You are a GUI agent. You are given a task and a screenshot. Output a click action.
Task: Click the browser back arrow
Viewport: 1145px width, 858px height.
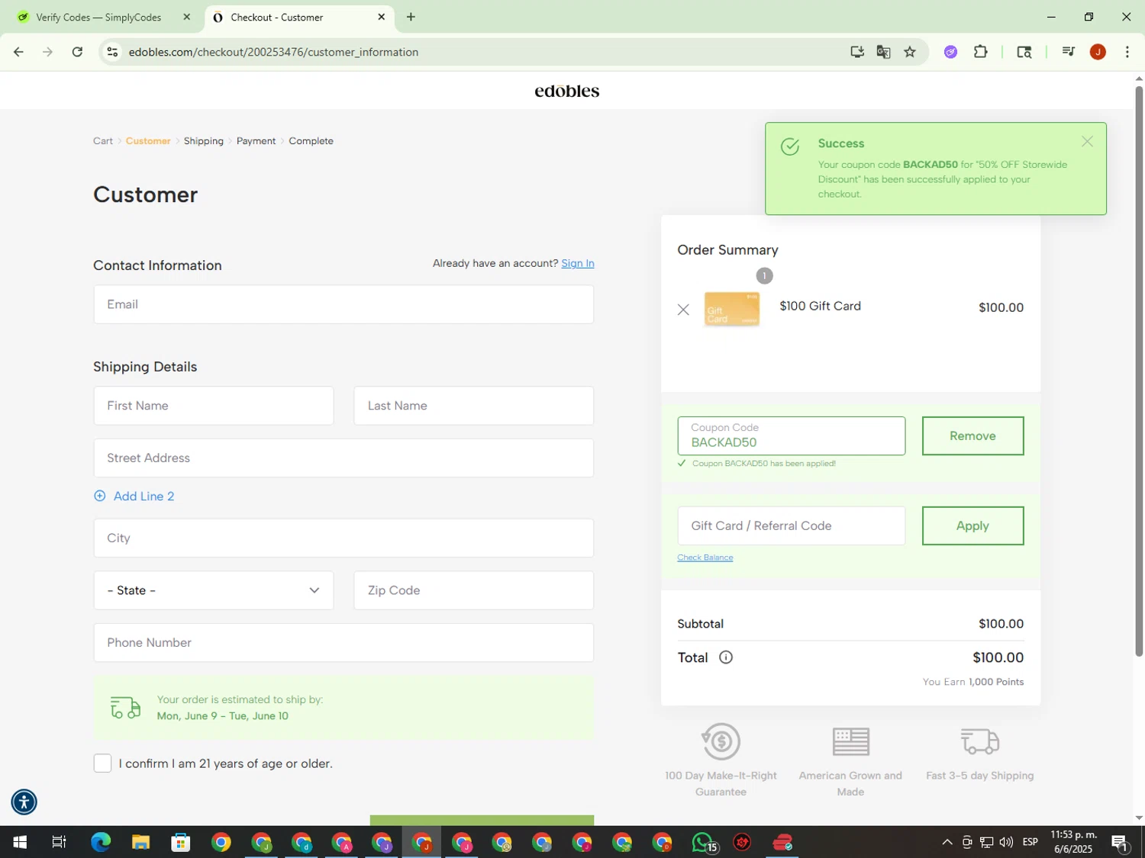click(18, 52)
